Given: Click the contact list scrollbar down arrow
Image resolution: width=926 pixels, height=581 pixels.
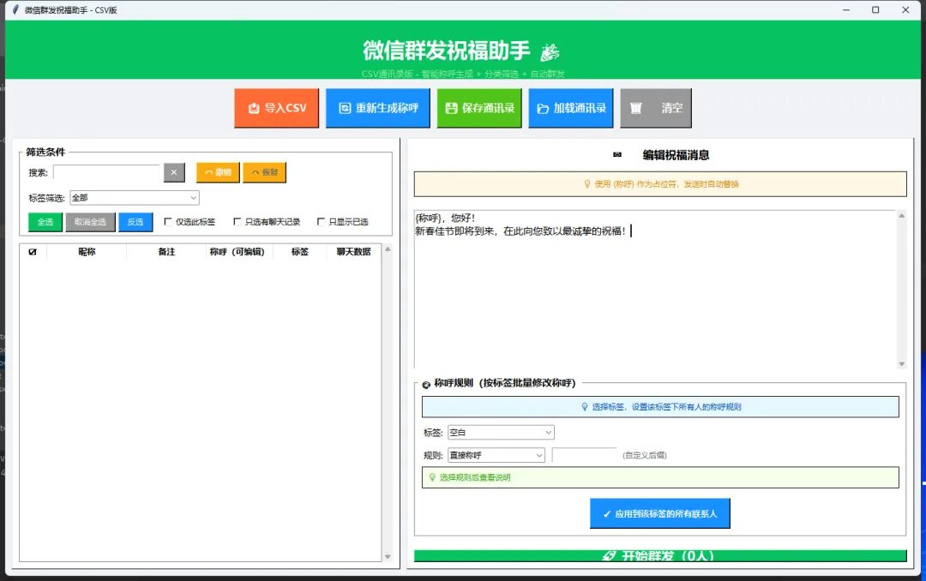Looking at the screenshot, I should 388,556.
